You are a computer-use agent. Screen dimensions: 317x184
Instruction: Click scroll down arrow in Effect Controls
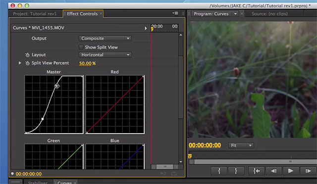pyautogui.click(x=181, y=162)
